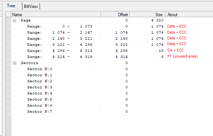
Task: Click size 1 074 for range 1 074 - 2 147
Action: (x=157, y=33)
